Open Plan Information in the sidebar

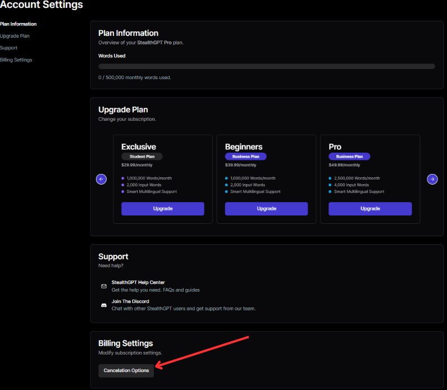tap(18, 24)
